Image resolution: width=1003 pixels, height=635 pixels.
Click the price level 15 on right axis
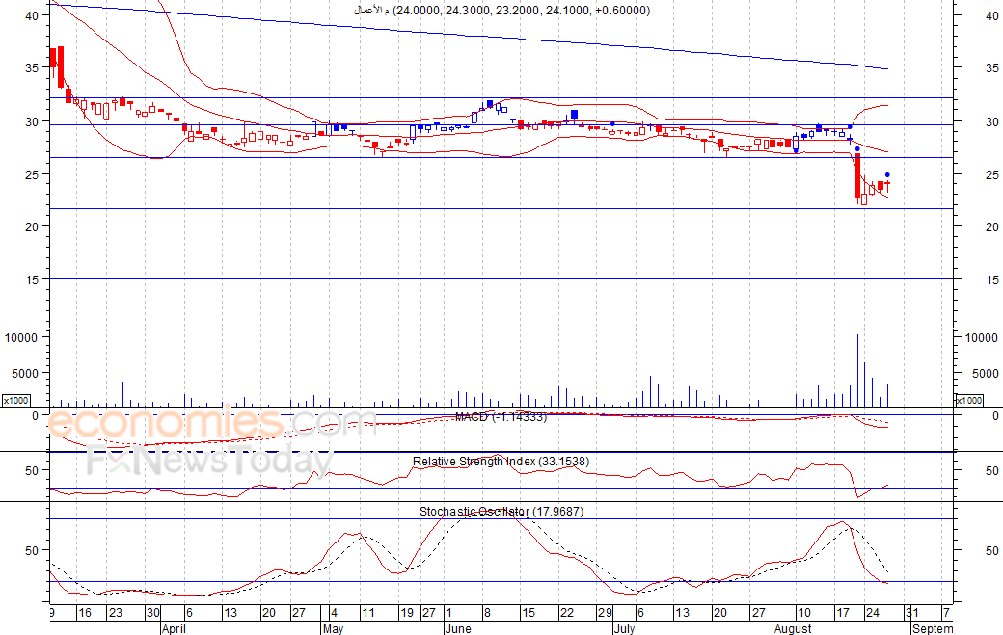tap(992, 279)
